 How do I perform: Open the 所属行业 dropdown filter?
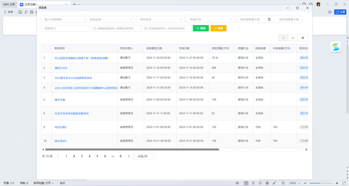[x=211, y=19]
